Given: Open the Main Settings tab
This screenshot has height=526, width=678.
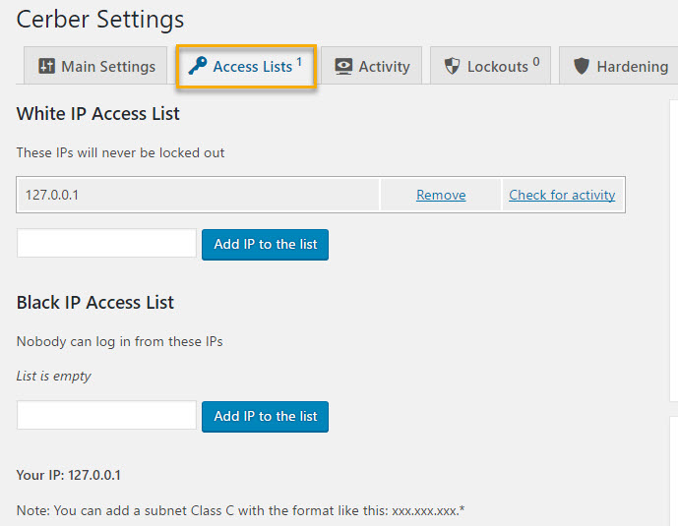Looking at the screenshot, I should 95,66.
